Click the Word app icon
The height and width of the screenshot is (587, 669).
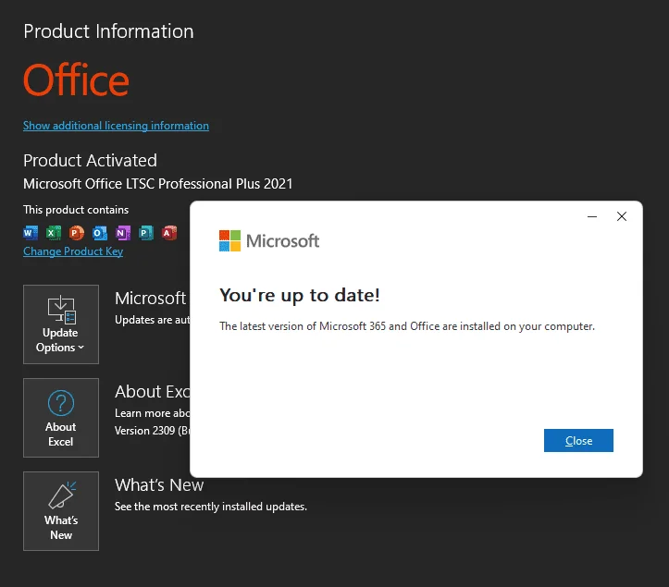[31, 233]
